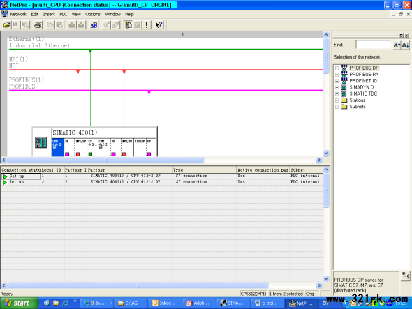Expand the PROFIBUS DP tree node

(x=337, y=68)
